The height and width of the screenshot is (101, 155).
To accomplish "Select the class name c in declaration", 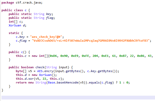I will pos(25,10).
